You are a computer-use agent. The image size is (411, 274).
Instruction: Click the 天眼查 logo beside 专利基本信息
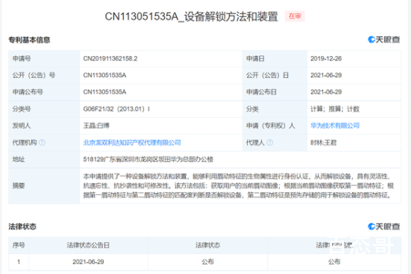pyautogui.click(x=384, y=40)
